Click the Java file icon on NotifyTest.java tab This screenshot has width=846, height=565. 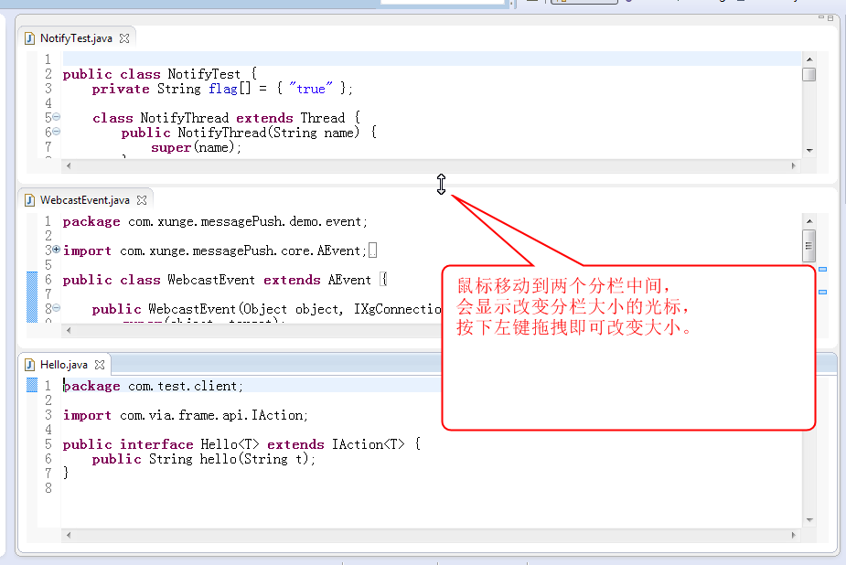click(x=30, y=38)
